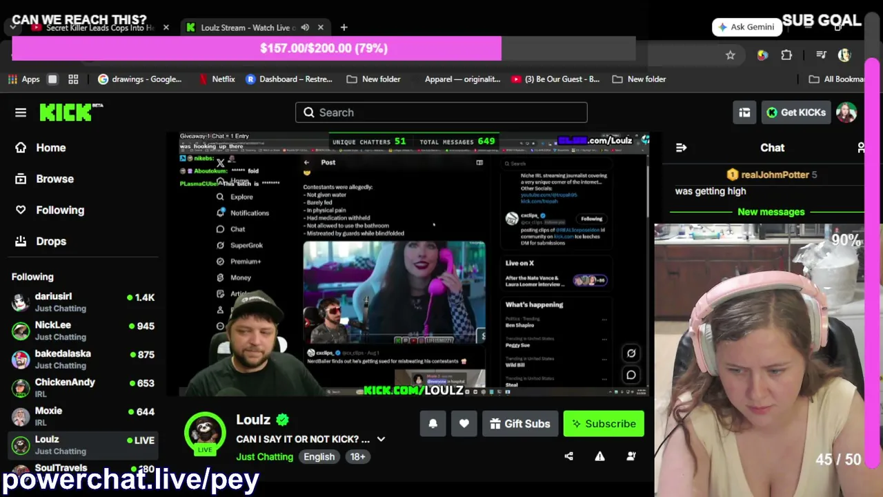Viewport: 883px width, 497px height.
Task: Open the New folder after Be Our Guest
Action: (x=639, y=79)
